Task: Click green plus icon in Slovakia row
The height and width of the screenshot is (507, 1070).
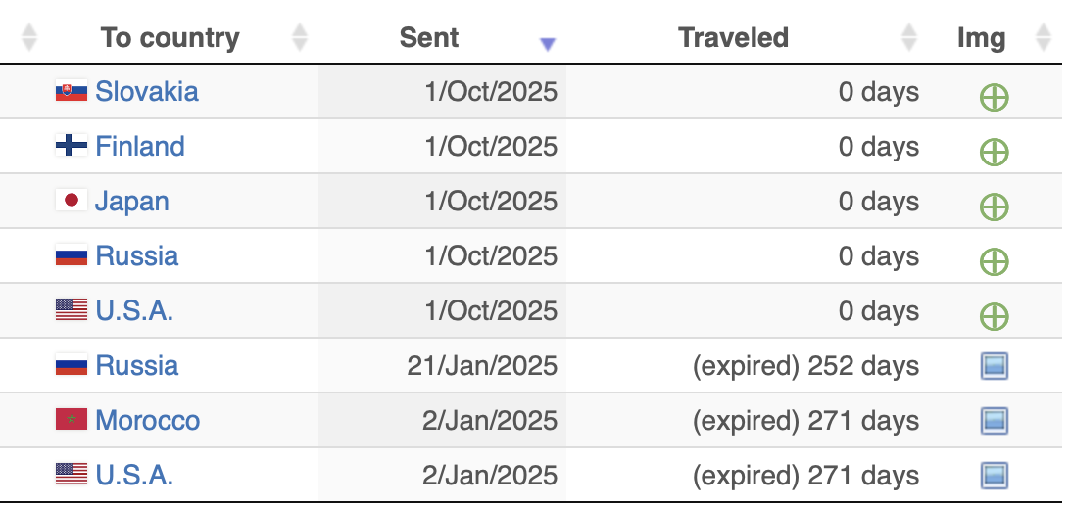Action: click(x=995, y=97)
